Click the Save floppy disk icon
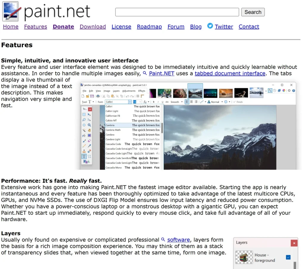 92,96
